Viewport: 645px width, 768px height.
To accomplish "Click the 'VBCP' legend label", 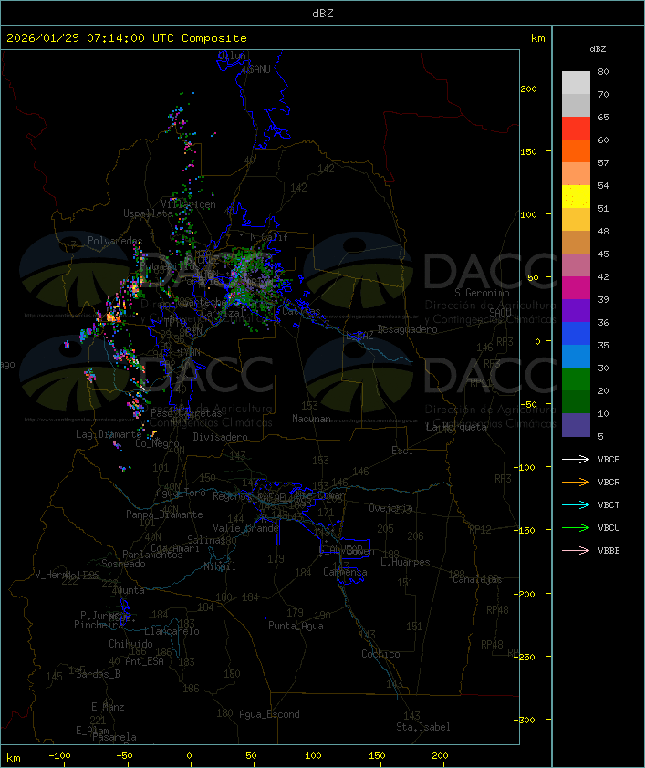I will click(609, 460).
